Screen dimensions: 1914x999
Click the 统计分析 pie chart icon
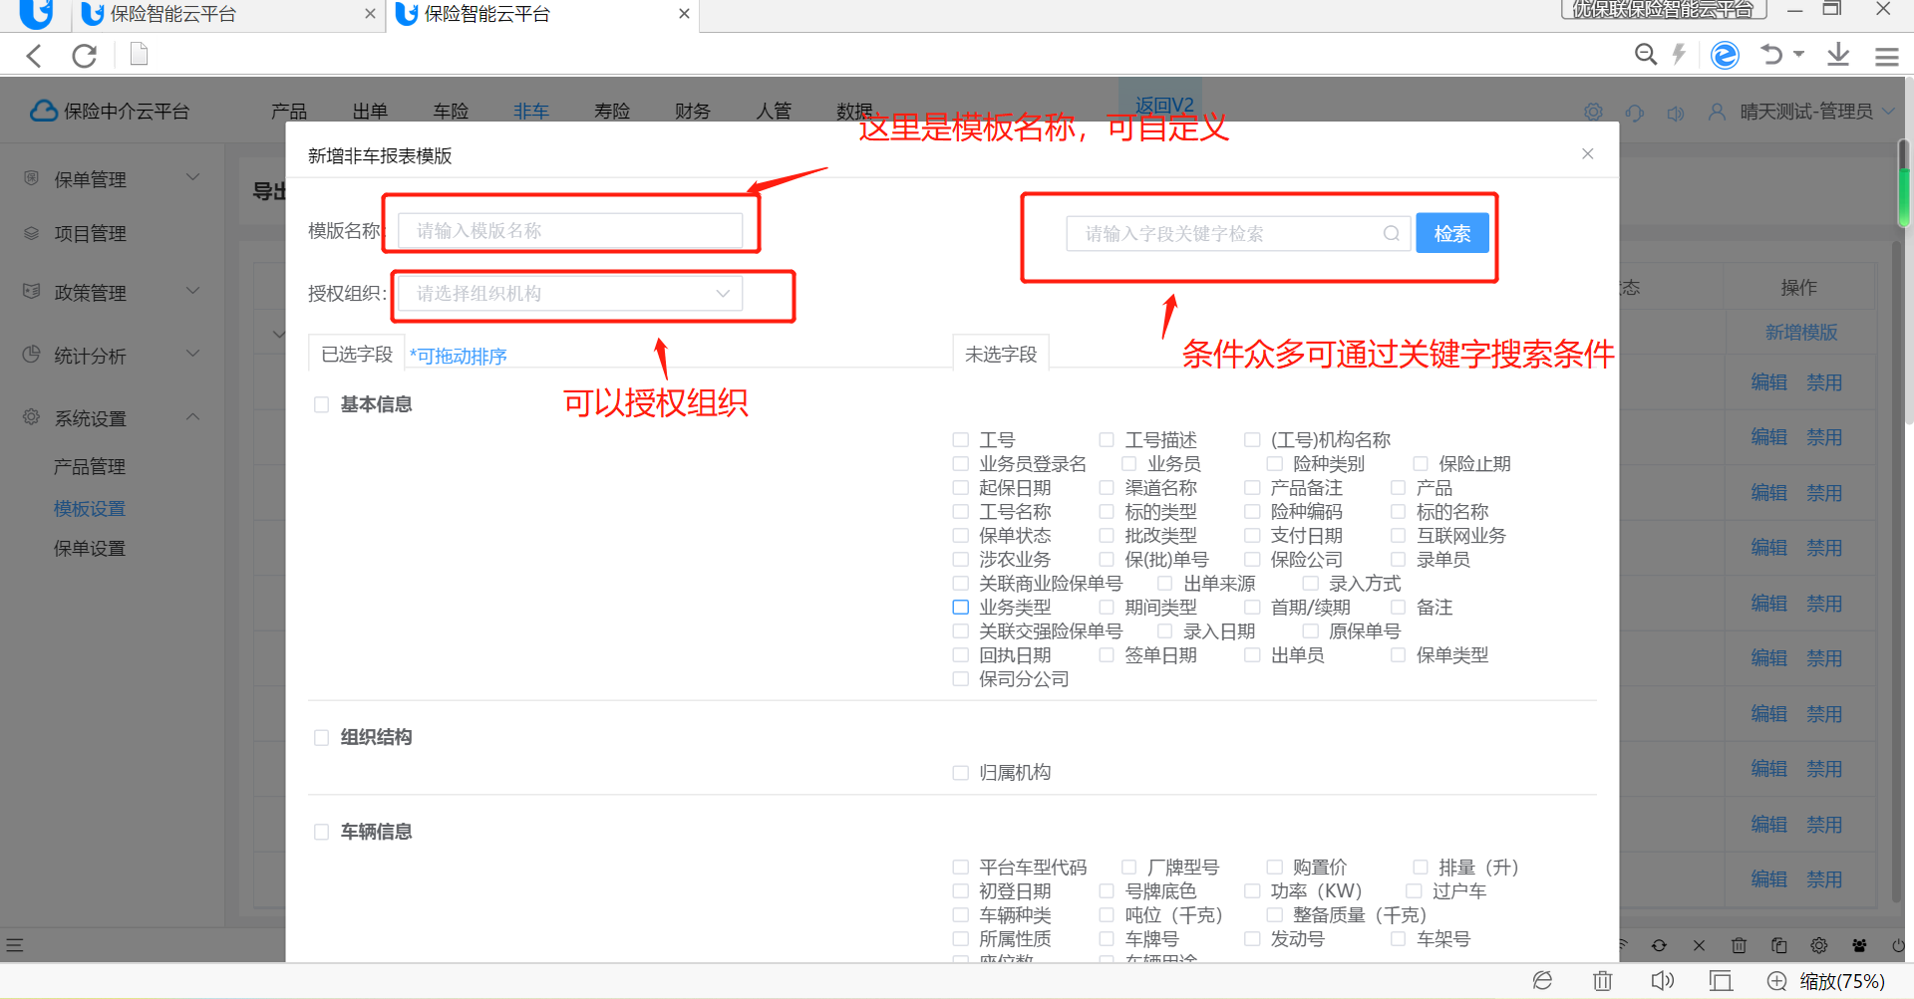pyautogui.click(x=32, y=355)
